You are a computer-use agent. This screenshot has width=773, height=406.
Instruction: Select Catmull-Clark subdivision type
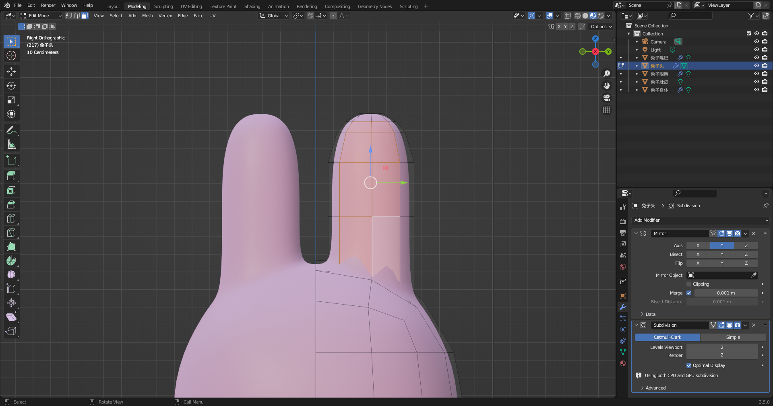tap(668, 337)
